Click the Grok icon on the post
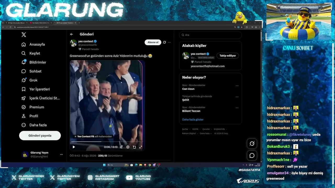 (x=164, y=42)
